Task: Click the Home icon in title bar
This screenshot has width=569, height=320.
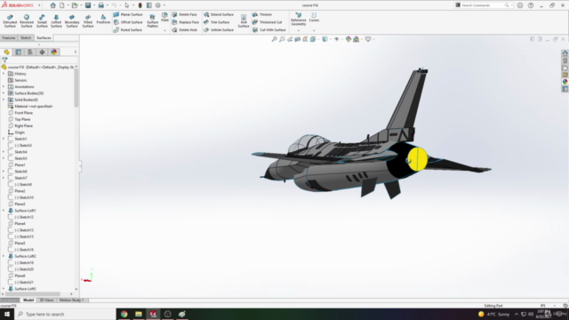Action: 53,5
